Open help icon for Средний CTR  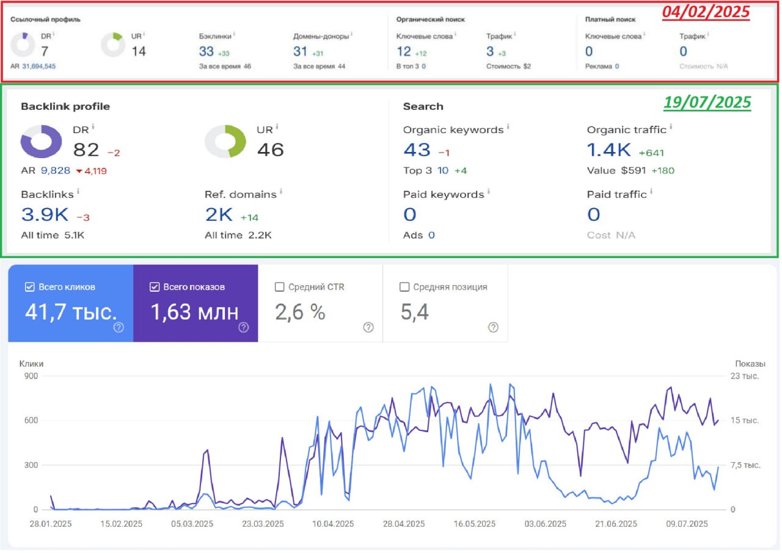[x=368, y=328]
